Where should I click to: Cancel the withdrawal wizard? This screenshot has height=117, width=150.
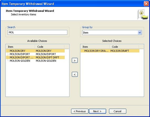pyautogui.click(x=118, y=111)
